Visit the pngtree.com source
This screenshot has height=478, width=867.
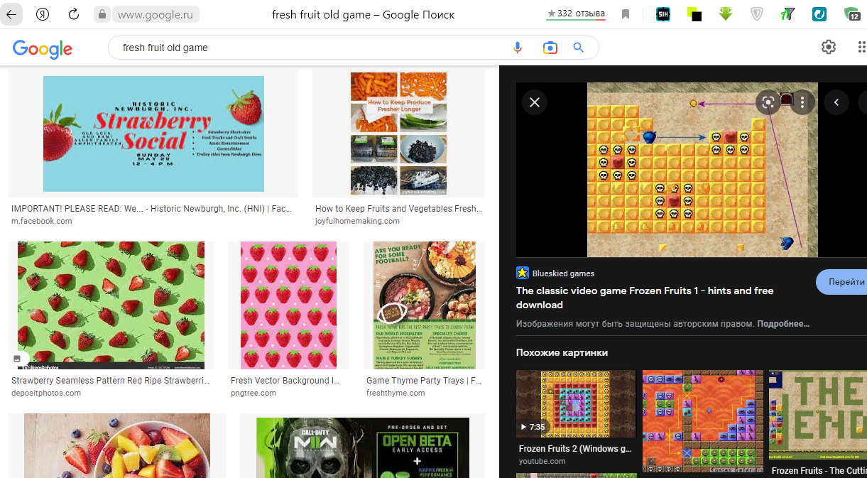point(252,393)
